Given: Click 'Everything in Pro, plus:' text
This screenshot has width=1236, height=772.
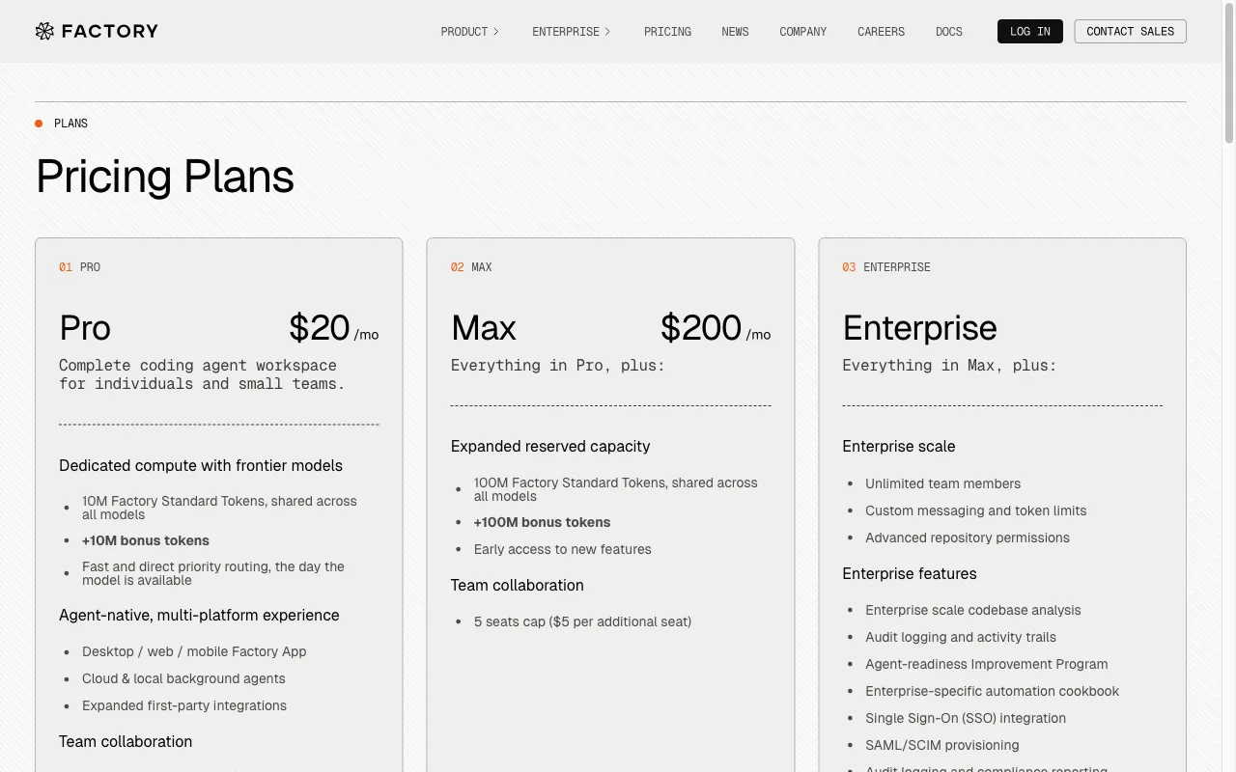Looking at the screenshot, I should click(x=558, y=366).
